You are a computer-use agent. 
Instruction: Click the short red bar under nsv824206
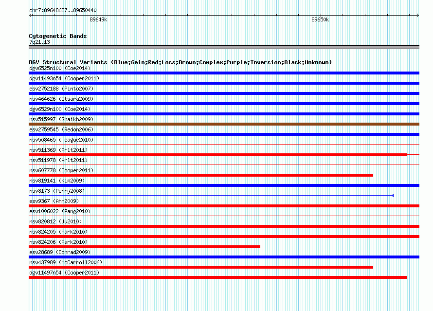point(144,247)
